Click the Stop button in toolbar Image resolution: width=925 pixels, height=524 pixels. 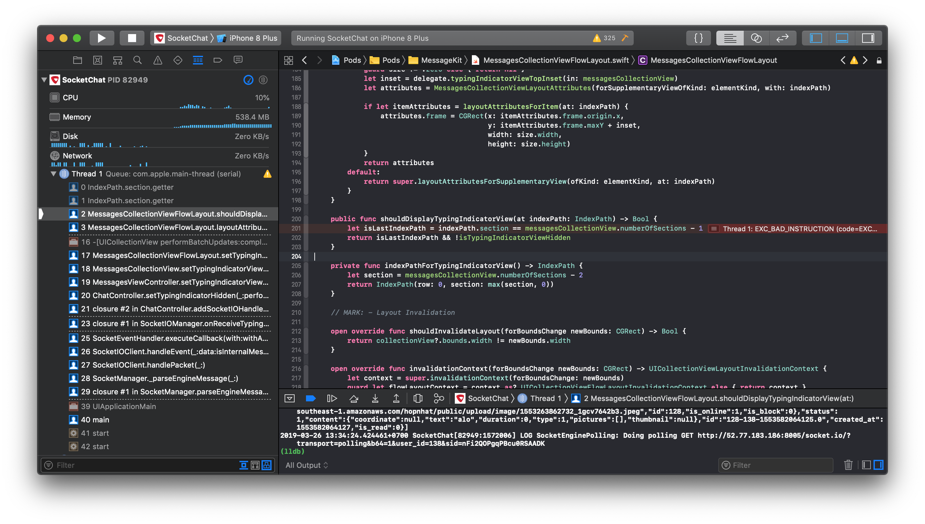click(132, 38)
